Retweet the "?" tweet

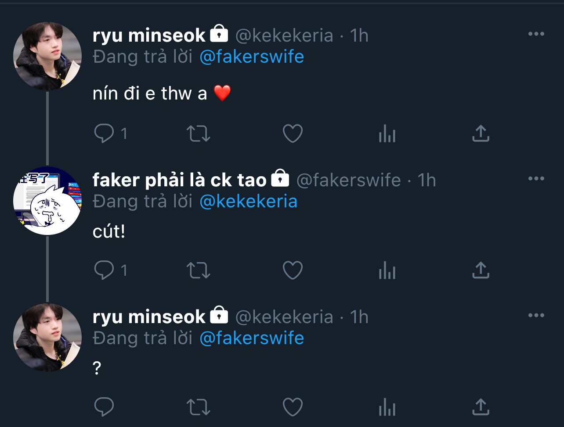[x=199, y=407]
